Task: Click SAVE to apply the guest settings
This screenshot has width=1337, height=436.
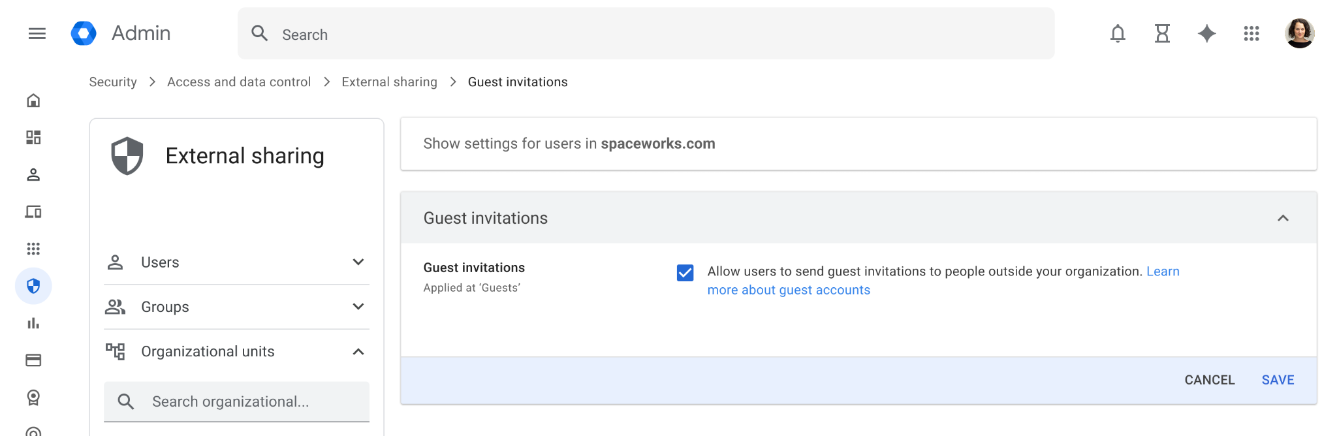Action: 1277,379
